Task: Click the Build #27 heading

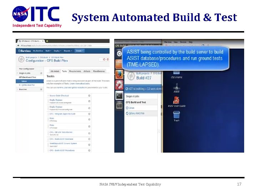Action: pos(144,78)
